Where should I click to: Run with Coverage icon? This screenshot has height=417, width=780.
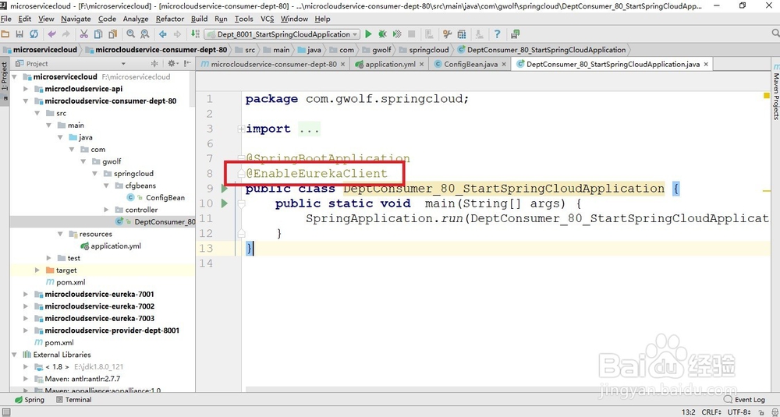pyautogui.click(x=397, y=34)
